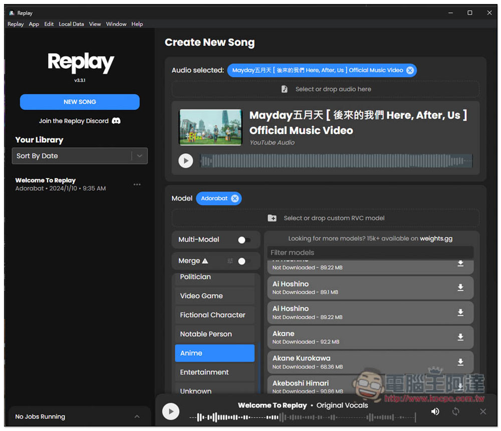Click Select or drop audio here

(x=325, y=89)
